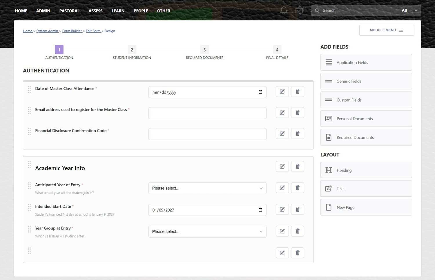Viewport: 435px width, 280px height.
Task: Click the Financial Disclosure Confirmation Code input
Action: coord(207,134)
